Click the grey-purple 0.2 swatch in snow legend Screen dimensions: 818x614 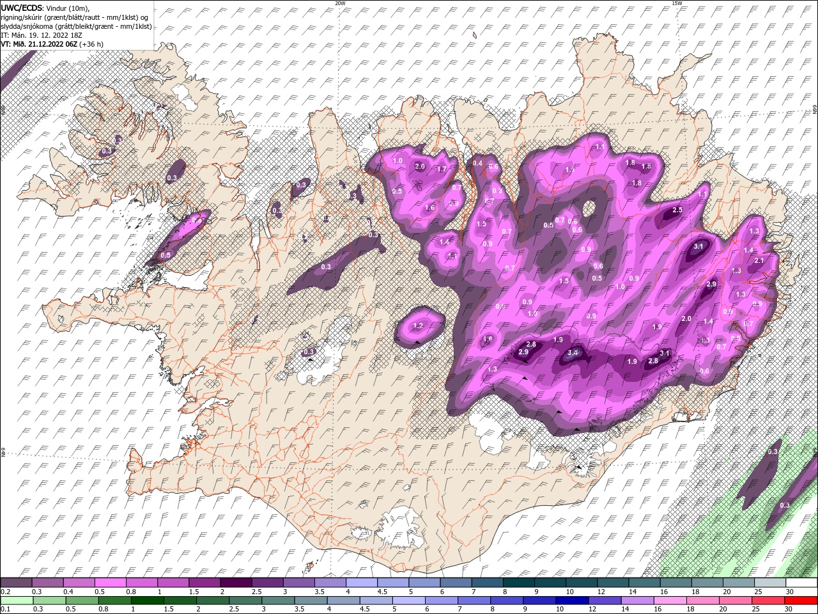[17, 583]
